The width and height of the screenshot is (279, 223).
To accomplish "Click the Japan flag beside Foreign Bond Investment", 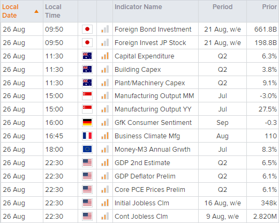I will coord(87,29).
